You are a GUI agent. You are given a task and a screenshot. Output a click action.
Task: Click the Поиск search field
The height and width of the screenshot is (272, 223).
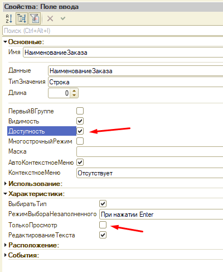[113, 31]
